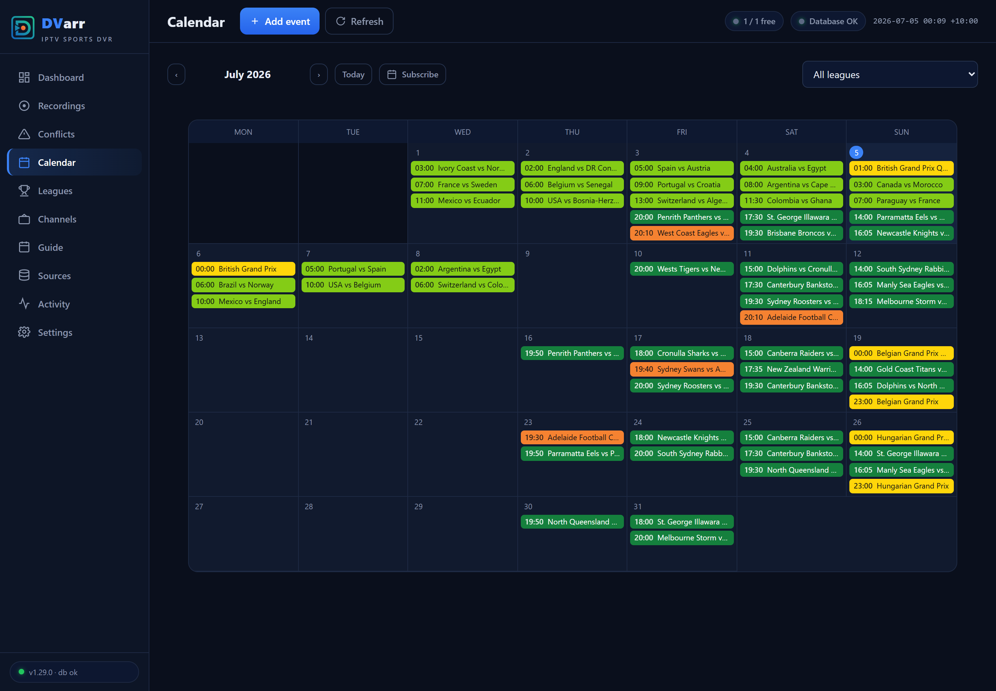Open the Ivory Coast vs Nor... event

tap(462, 168)
